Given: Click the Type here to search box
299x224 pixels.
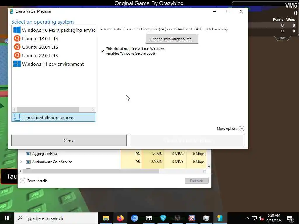Looking at the screenshot, I should (x=56, y=218).
